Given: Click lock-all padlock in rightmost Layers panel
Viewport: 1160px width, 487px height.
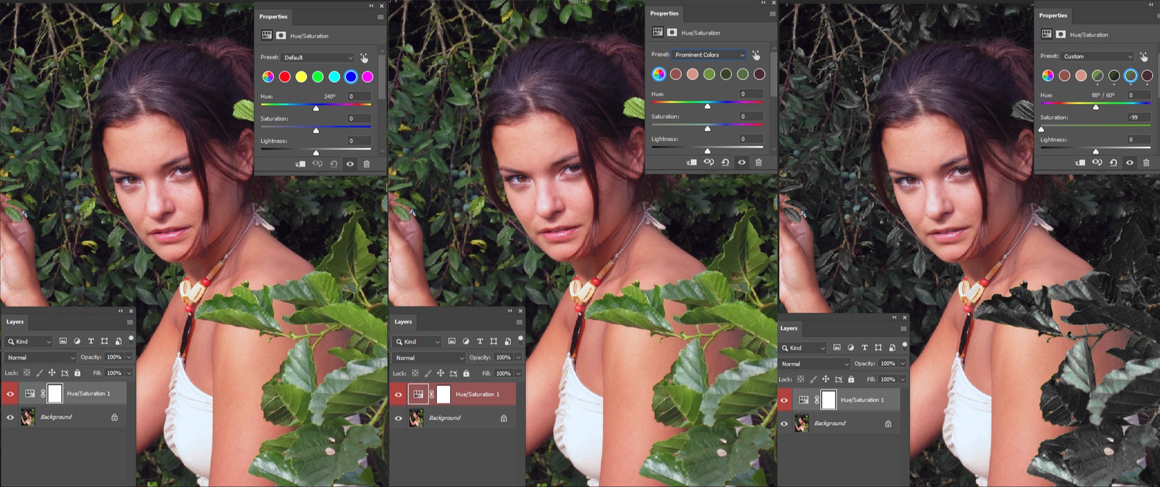Looking at the screenshot, I should 851,379.
